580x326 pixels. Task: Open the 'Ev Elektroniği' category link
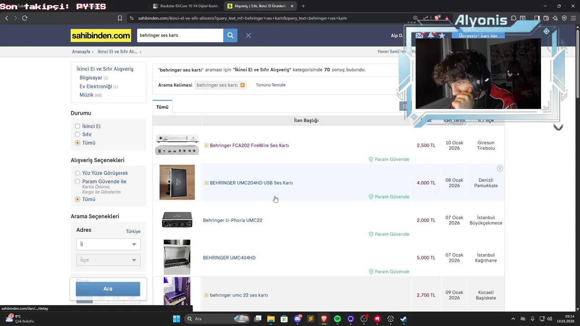tap(96, 86)
